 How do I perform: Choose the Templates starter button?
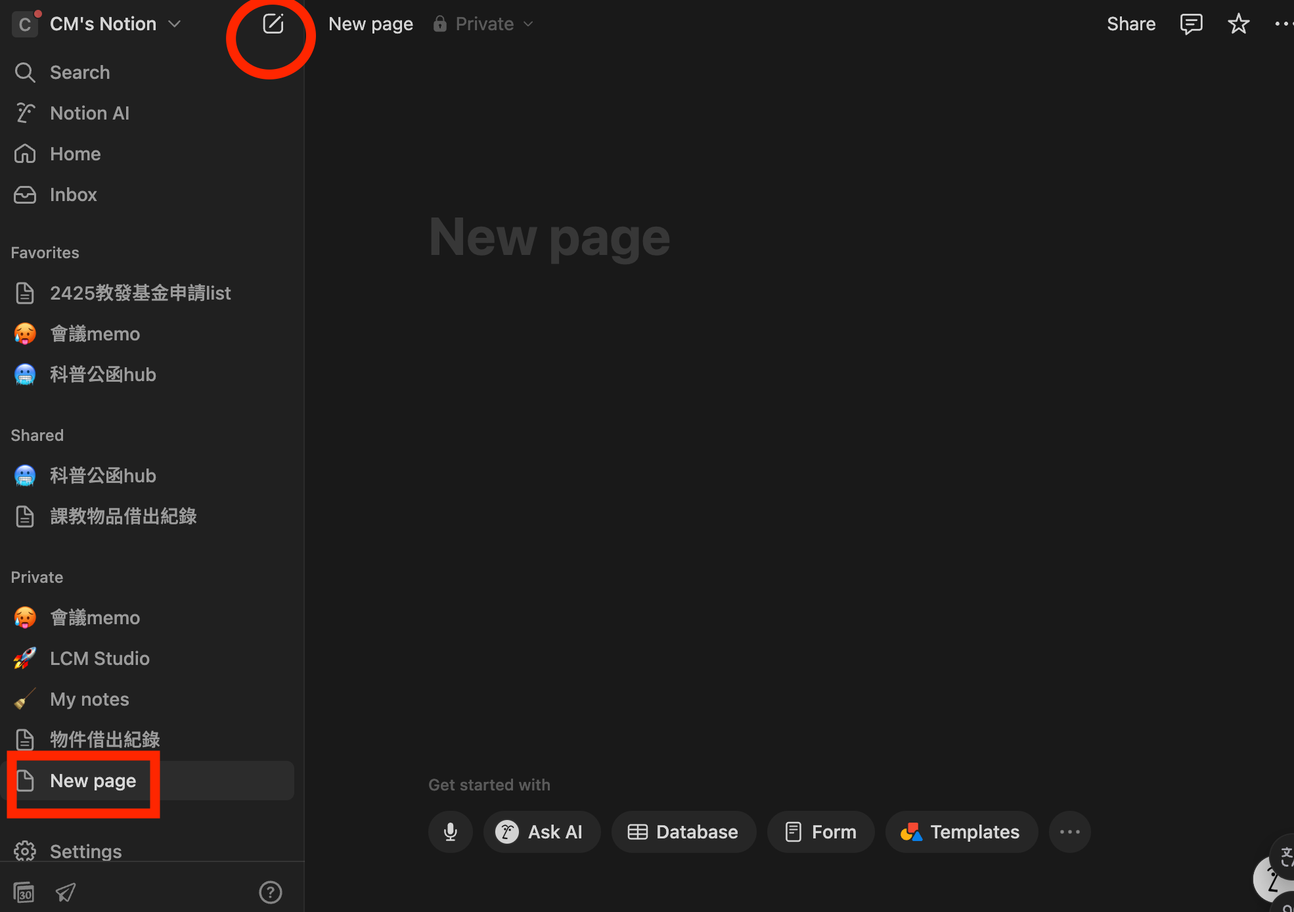click(961, 832)
